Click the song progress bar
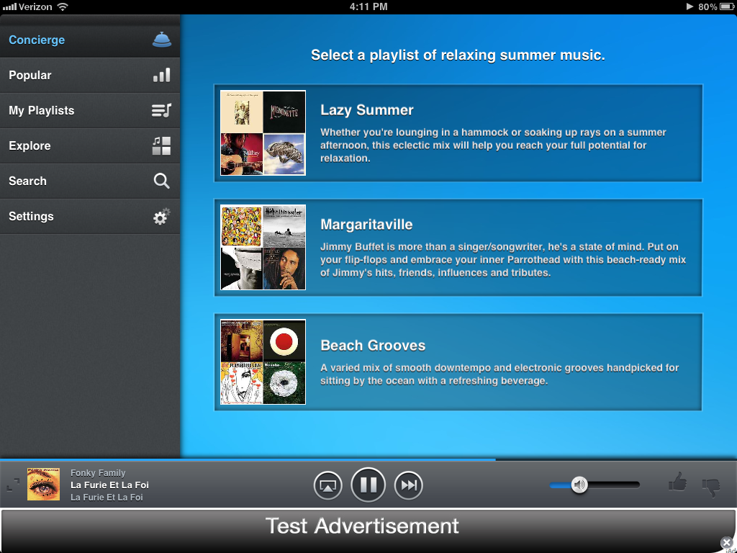This screenshot has width=737, height=553. tap(368, 459)
